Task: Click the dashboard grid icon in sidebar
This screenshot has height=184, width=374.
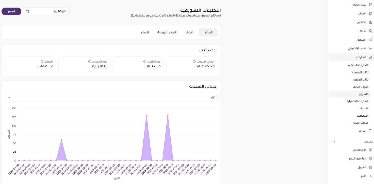Action: coord(370,5)
